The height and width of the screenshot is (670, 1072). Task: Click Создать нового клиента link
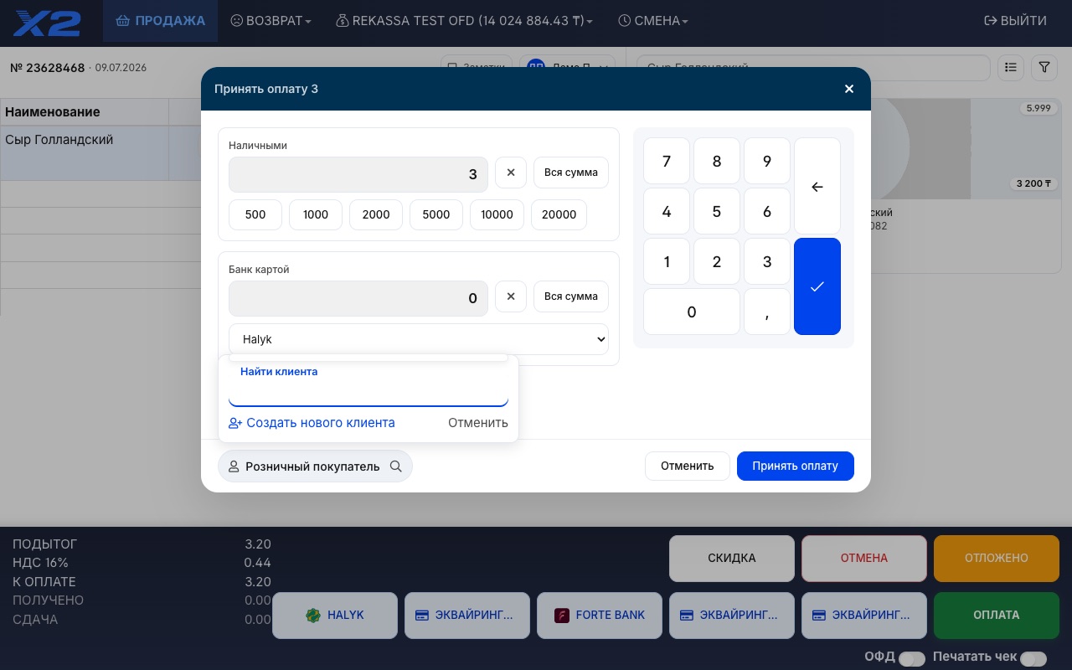point(312,423)
